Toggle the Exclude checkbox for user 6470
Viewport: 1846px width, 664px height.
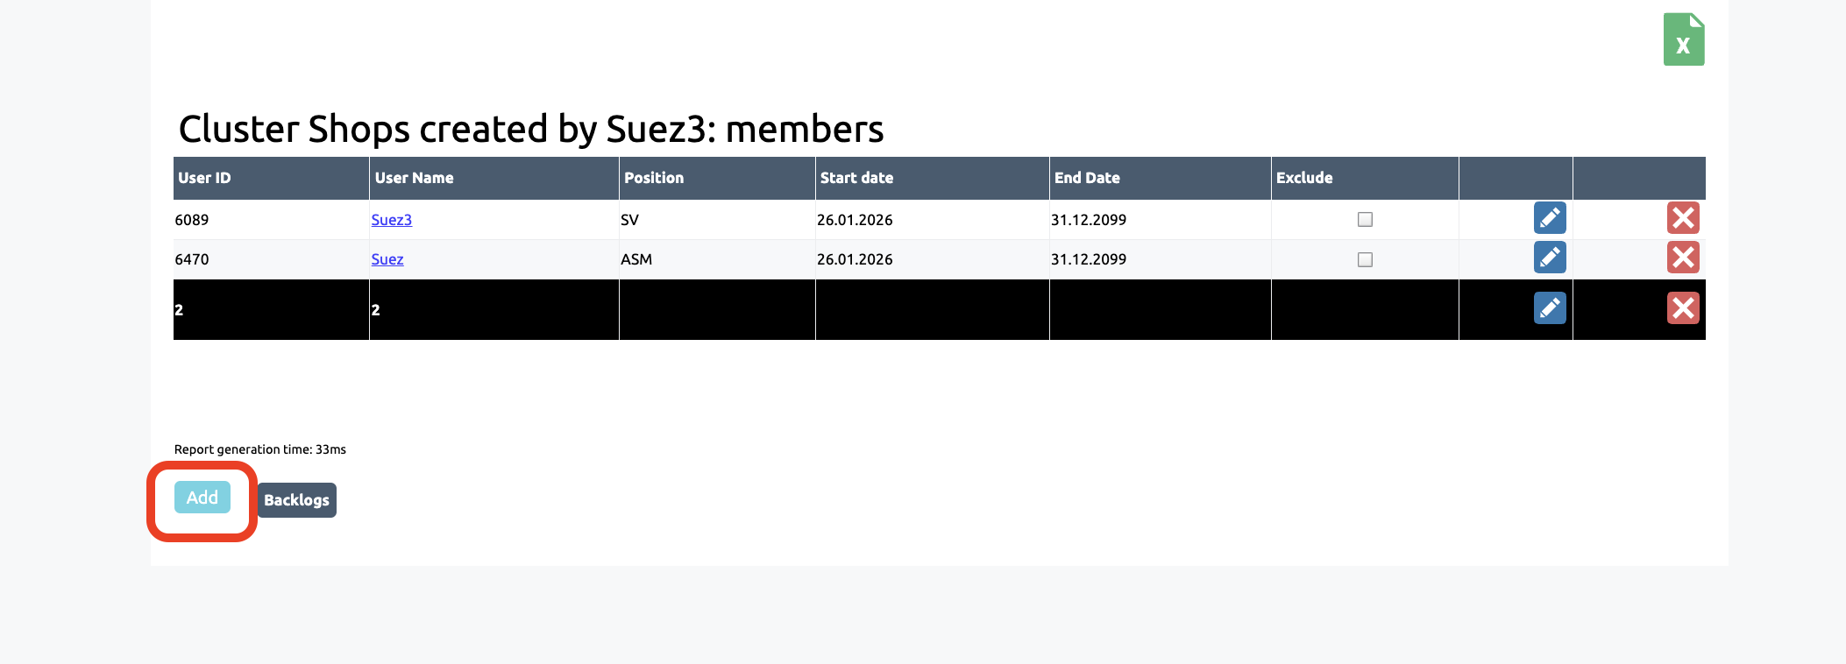pos(1365,259)
